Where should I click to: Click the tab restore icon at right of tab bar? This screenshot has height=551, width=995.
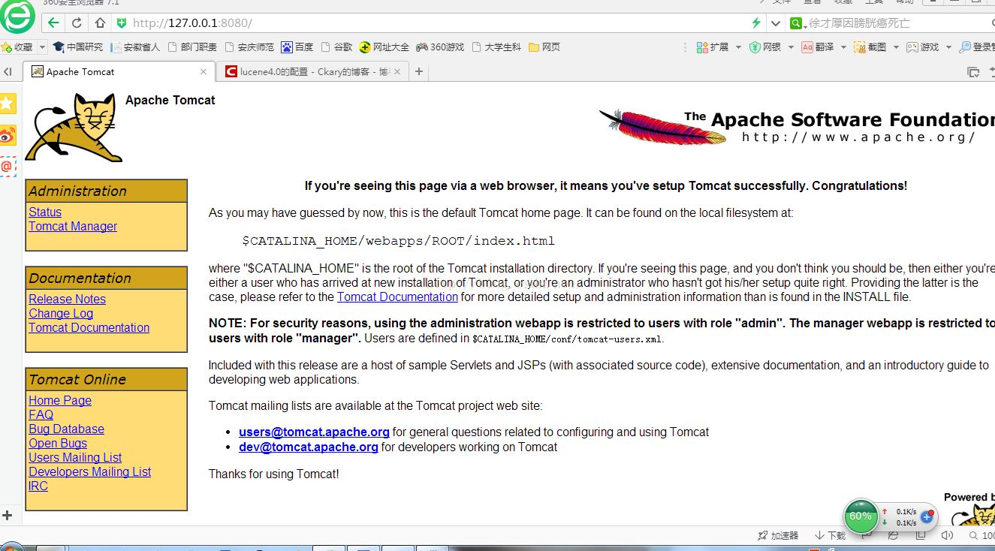pos(973,72)
